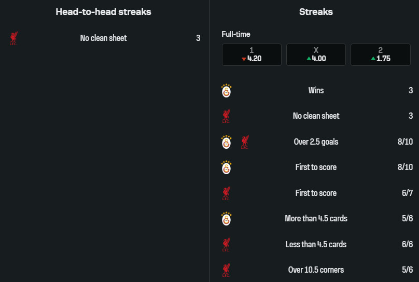
Task: Click Galatasaray logo in Over 2.5 goals row
Action: point(226,142)
